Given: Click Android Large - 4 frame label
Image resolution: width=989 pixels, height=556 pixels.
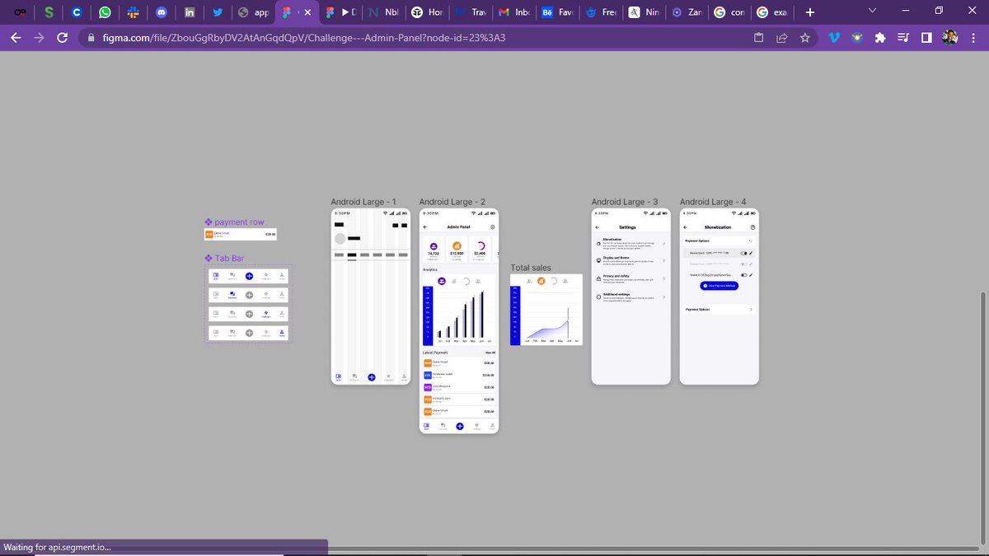Looking at the screenshot, I should click(x=713, y=202).
